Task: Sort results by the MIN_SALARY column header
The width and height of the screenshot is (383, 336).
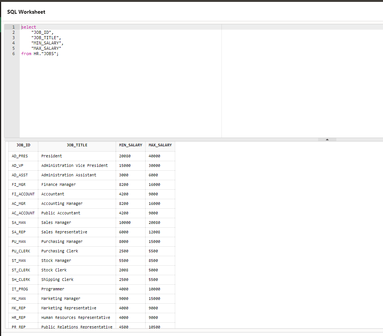Action: click(130, 145)
